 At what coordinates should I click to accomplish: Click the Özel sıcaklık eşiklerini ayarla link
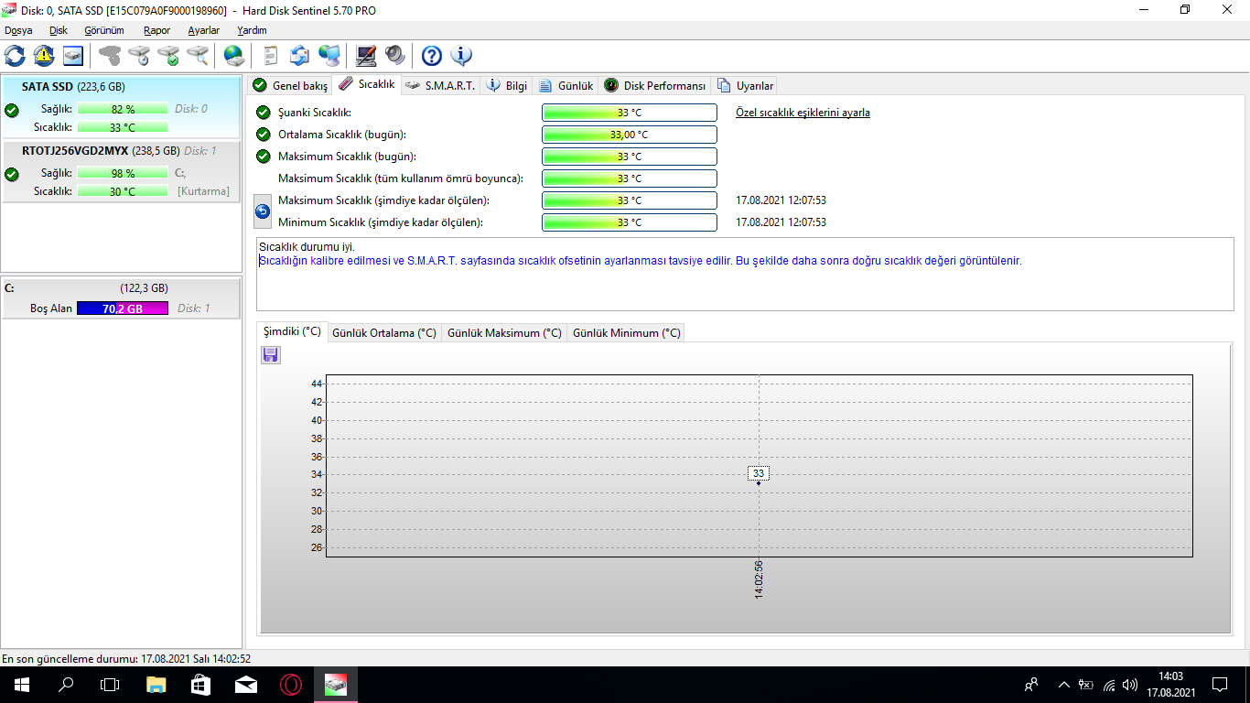803,113
